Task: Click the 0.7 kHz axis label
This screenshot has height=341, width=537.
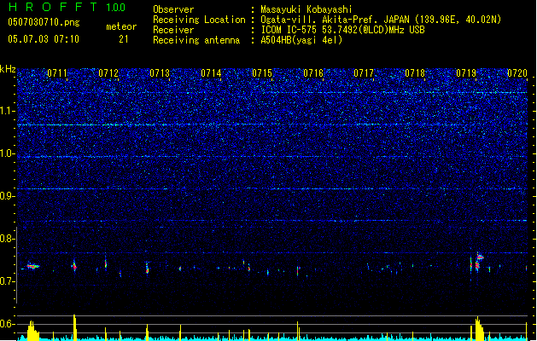Action: click(8, 281)
